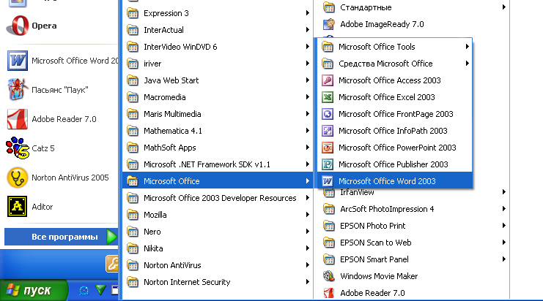The height and width of the screenshot is (301, 543).
Task: Click the Adobe ImageReady 7.0 icon
Action: (x=329, y=24)
